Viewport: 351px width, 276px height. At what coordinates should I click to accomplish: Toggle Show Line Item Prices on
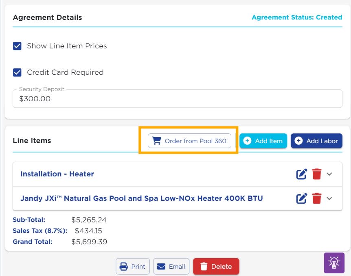click(x=17, y=46)
